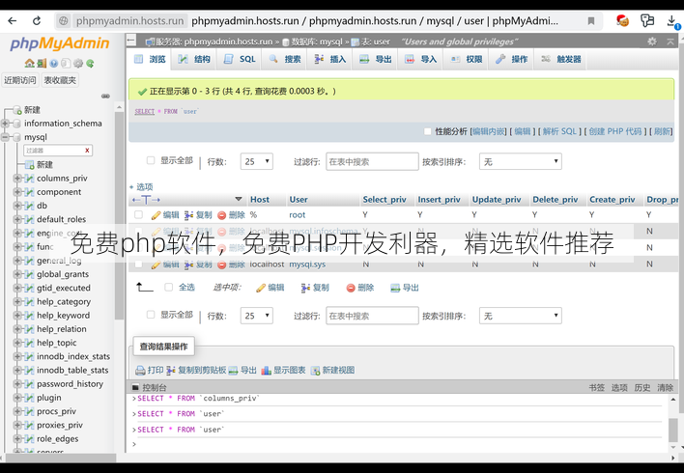Open the column options triangle in table header
This screenshot has height=473, width=684.
(x=239, y=199)
